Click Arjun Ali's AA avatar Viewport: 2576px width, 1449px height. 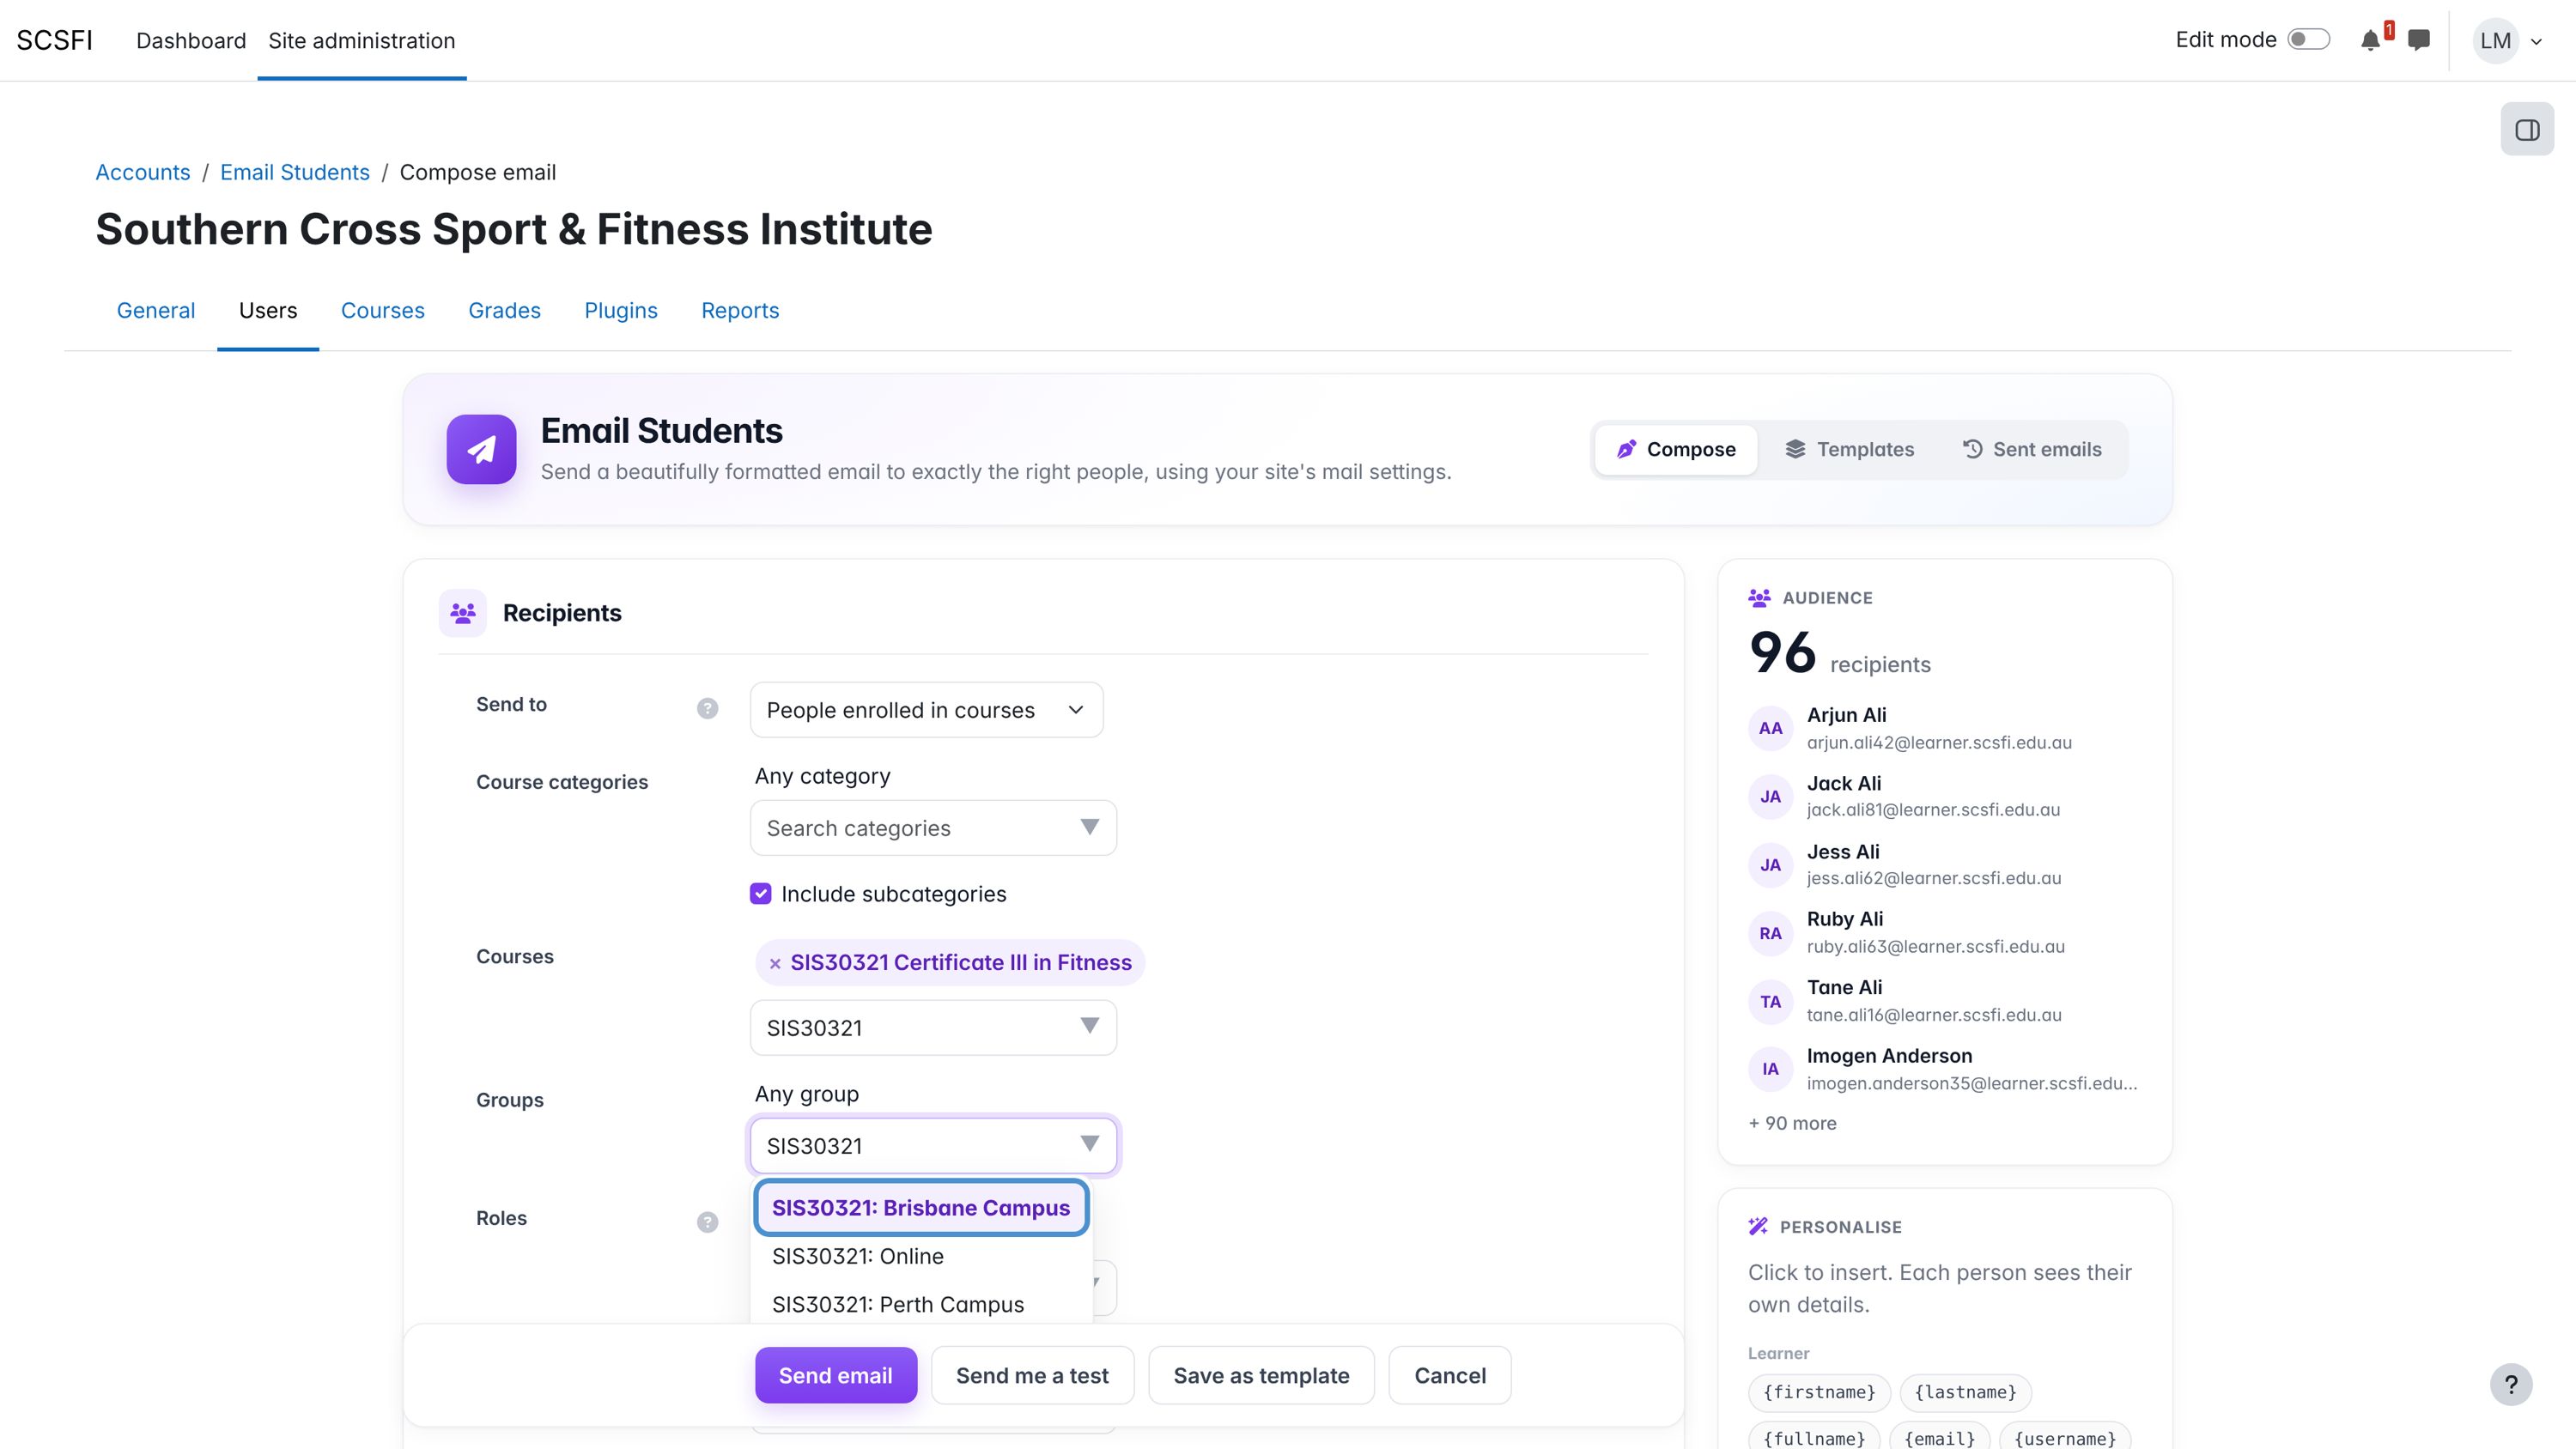(x=1770, y=728)
